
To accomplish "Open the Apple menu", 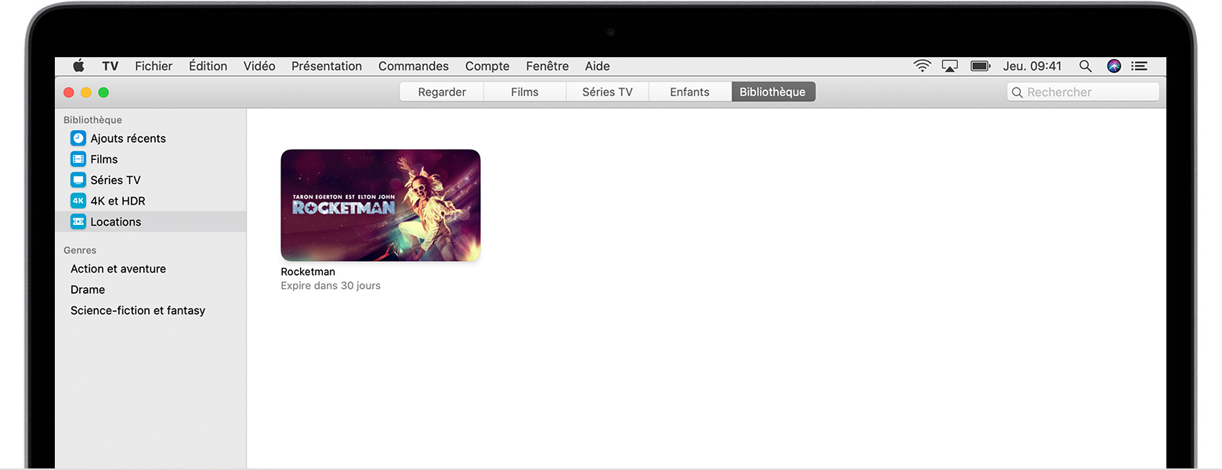I will 78,67.
